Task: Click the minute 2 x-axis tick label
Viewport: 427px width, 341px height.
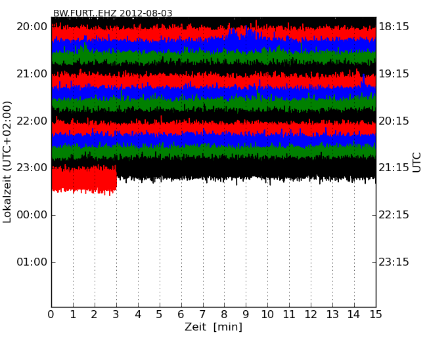Action: [95, 315]
